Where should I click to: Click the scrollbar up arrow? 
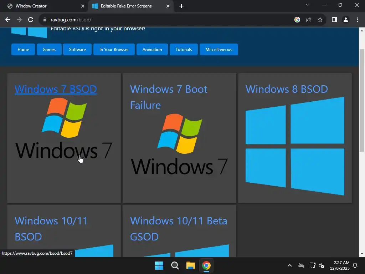point(362,31)
